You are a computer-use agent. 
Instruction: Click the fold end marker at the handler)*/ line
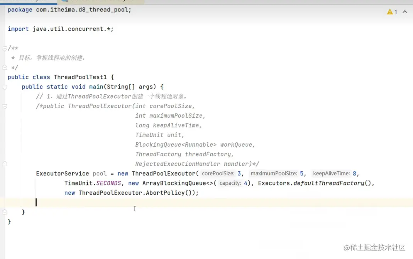pyautogui.click(x=5, y=164)
